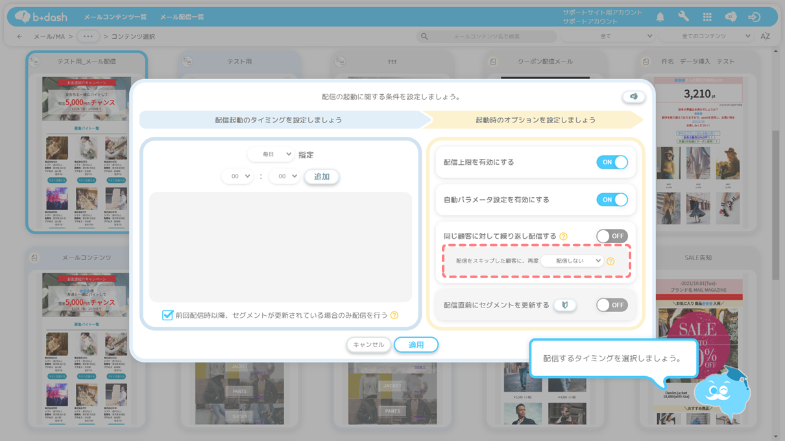Open the 全て filter dropdown
Image resolution: width=785 pixels, height=441 pixels.
[x=608, y=36]
